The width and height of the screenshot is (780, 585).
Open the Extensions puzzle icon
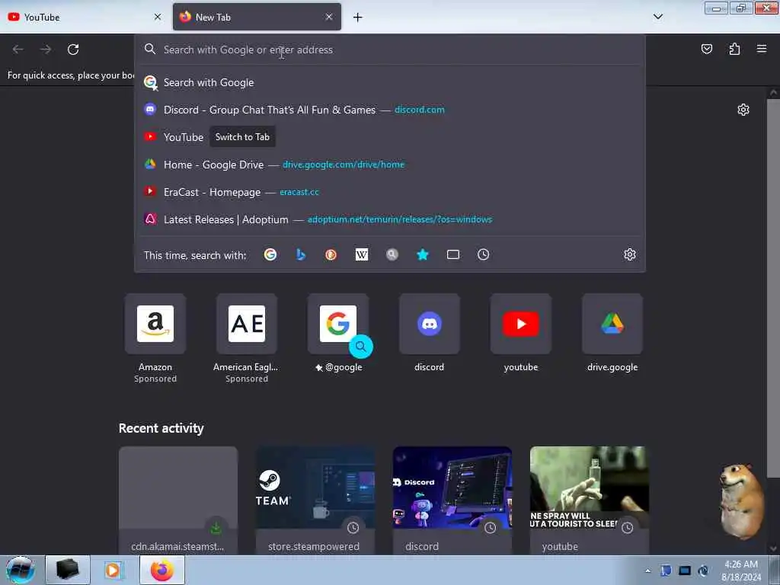pos(734,49)
